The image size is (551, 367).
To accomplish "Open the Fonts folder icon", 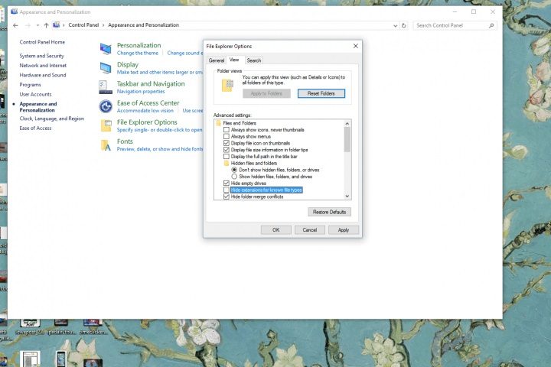I will point(106,145).
